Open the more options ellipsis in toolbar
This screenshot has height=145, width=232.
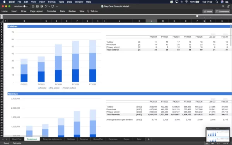(x=57, y=6)
